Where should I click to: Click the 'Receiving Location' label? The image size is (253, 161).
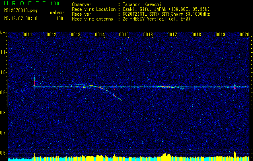[x=94, y=9]
